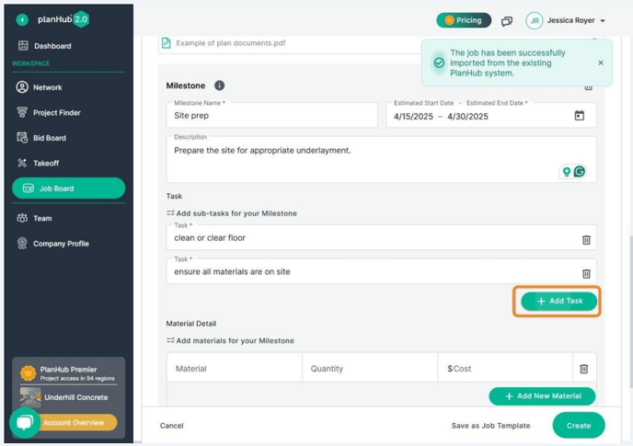Open the live chat bubble
Viewport: 633px width, 446px height.
(25, 422)
